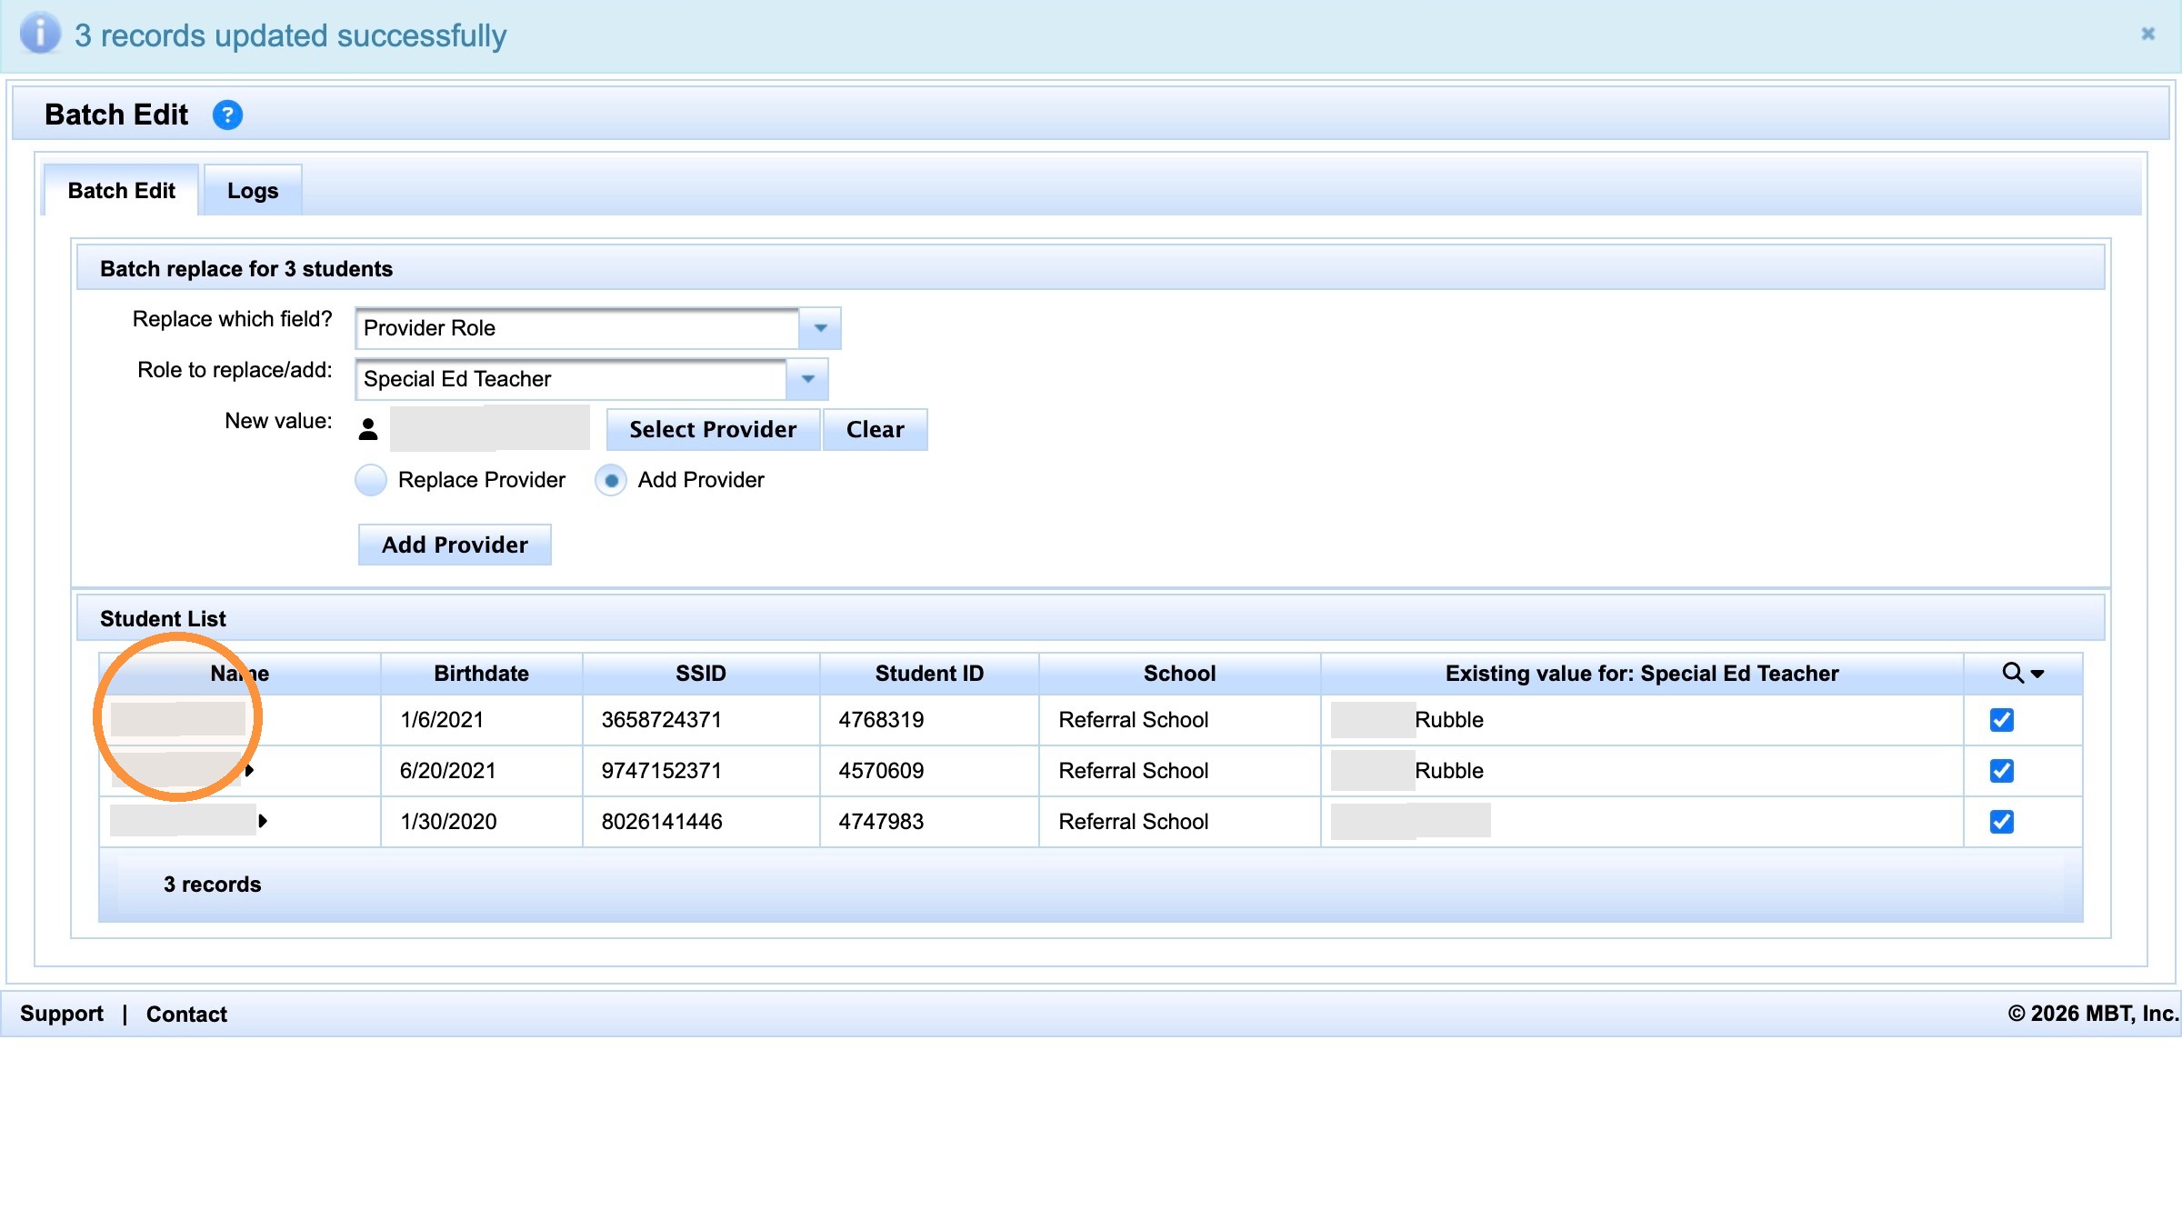
Task: Select the Replace Provider radio button
Action: coord(371,480)
